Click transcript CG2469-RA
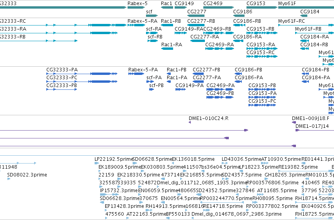This screenshot has height=220, width=334. (220, 49)
